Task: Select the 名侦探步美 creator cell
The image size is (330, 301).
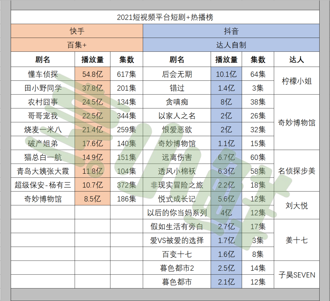Action: pos(296,171)
